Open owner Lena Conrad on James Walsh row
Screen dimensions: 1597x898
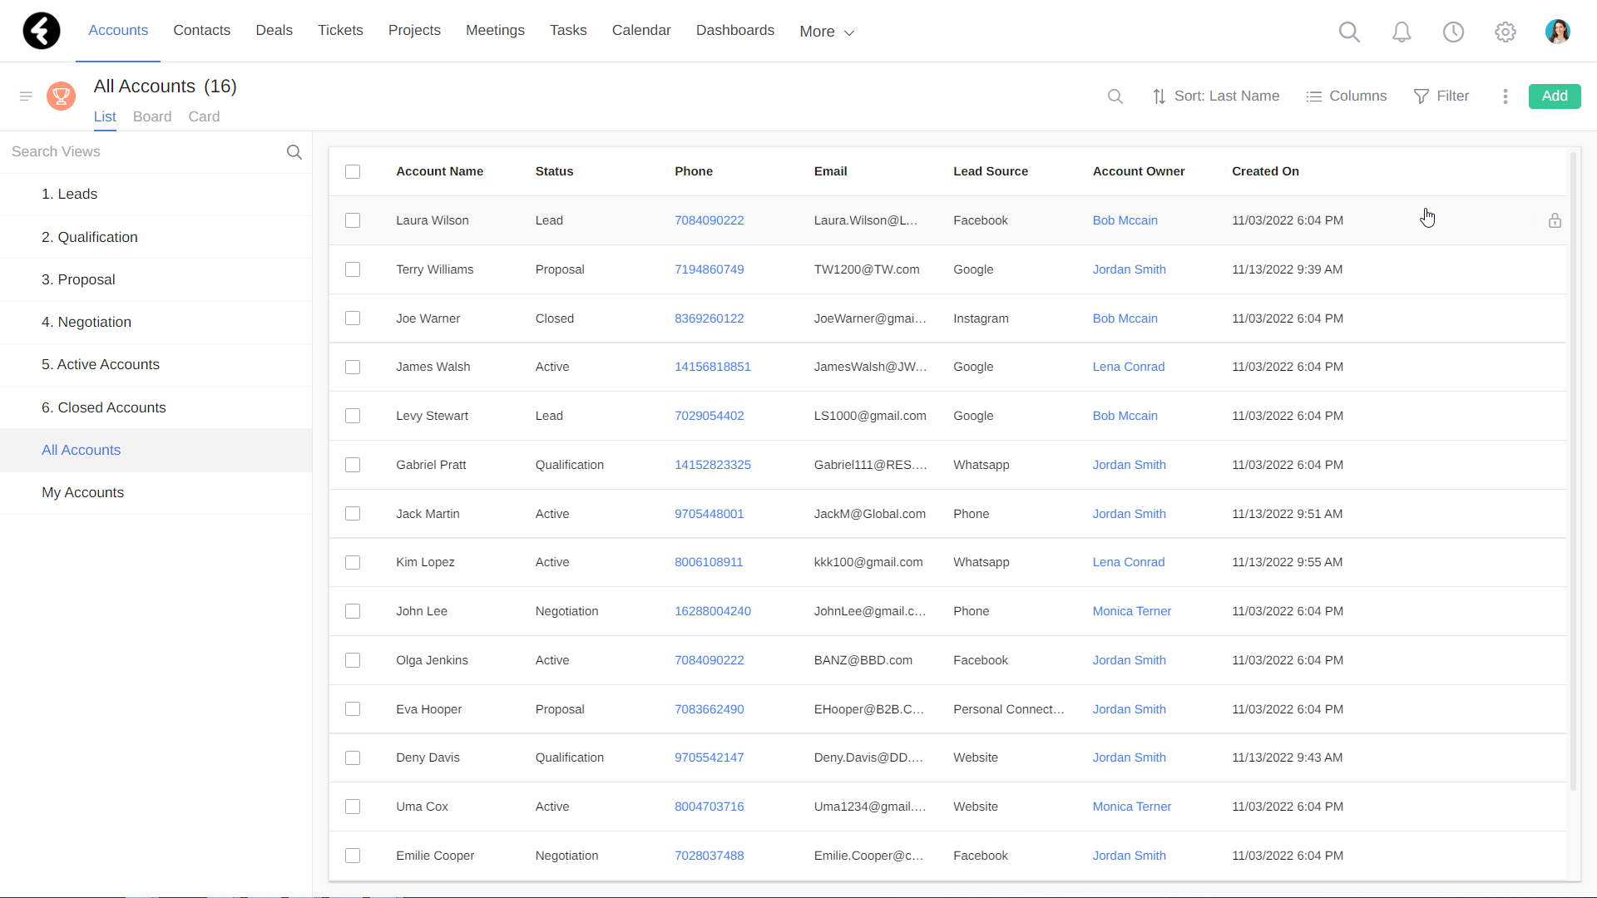[x=1128, y=367]
